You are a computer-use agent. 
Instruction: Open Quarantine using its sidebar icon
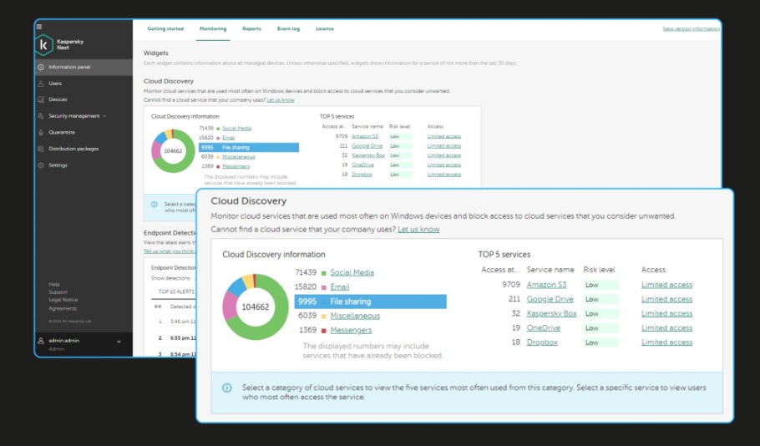point(41,132)
